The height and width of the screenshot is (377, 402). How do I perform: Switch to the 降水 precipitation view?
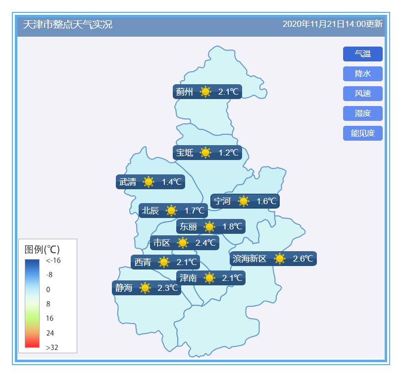click(362, 74)
